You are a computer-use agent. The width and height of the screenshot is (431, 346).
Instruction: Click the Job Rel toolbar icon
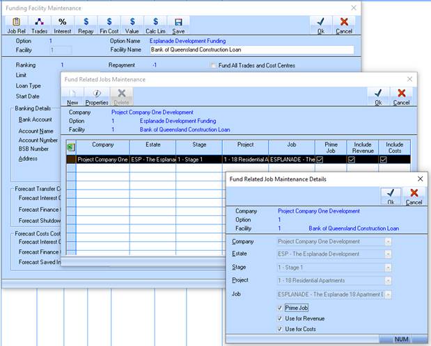[15, 26]
